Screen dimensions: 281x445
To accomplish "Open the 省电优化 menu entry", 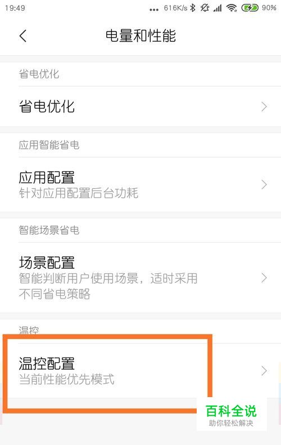I will tap(140, 106).
